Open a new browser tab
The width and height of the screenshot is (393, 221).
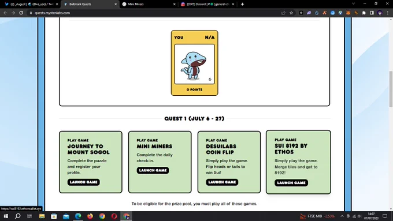[x=242, y=4]
